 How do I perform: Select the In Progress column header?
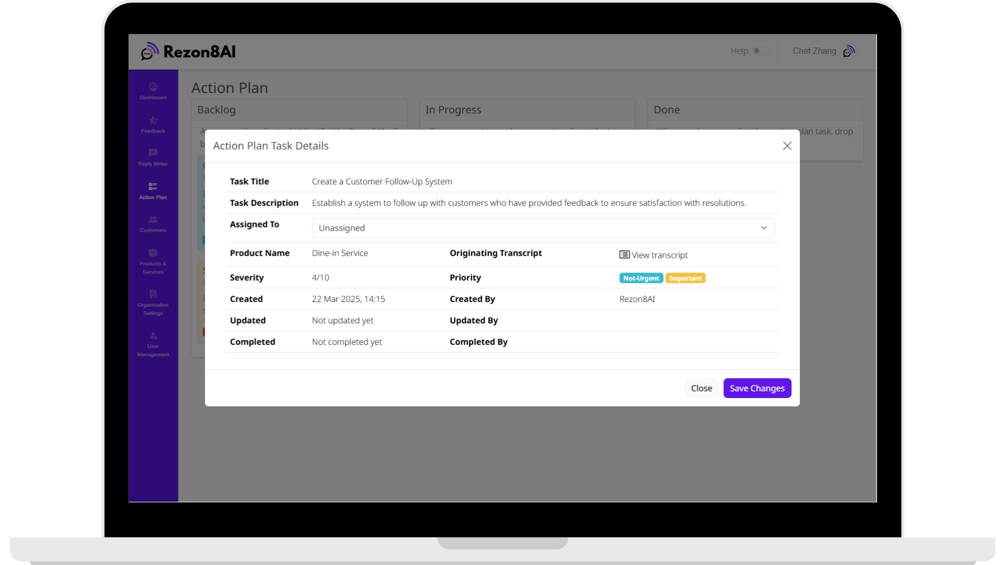(453, 110)
